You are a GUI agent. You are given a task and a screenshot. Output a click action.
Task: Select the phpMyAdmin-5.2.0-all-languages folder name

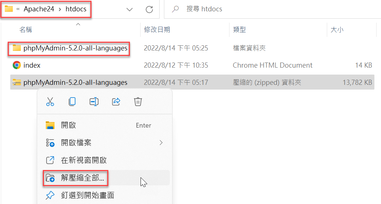pyautogui.click(x=75, y=48)
